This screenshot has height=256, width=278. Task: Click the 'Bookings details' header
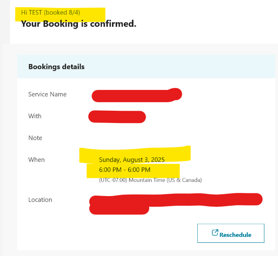pos(56,67)
